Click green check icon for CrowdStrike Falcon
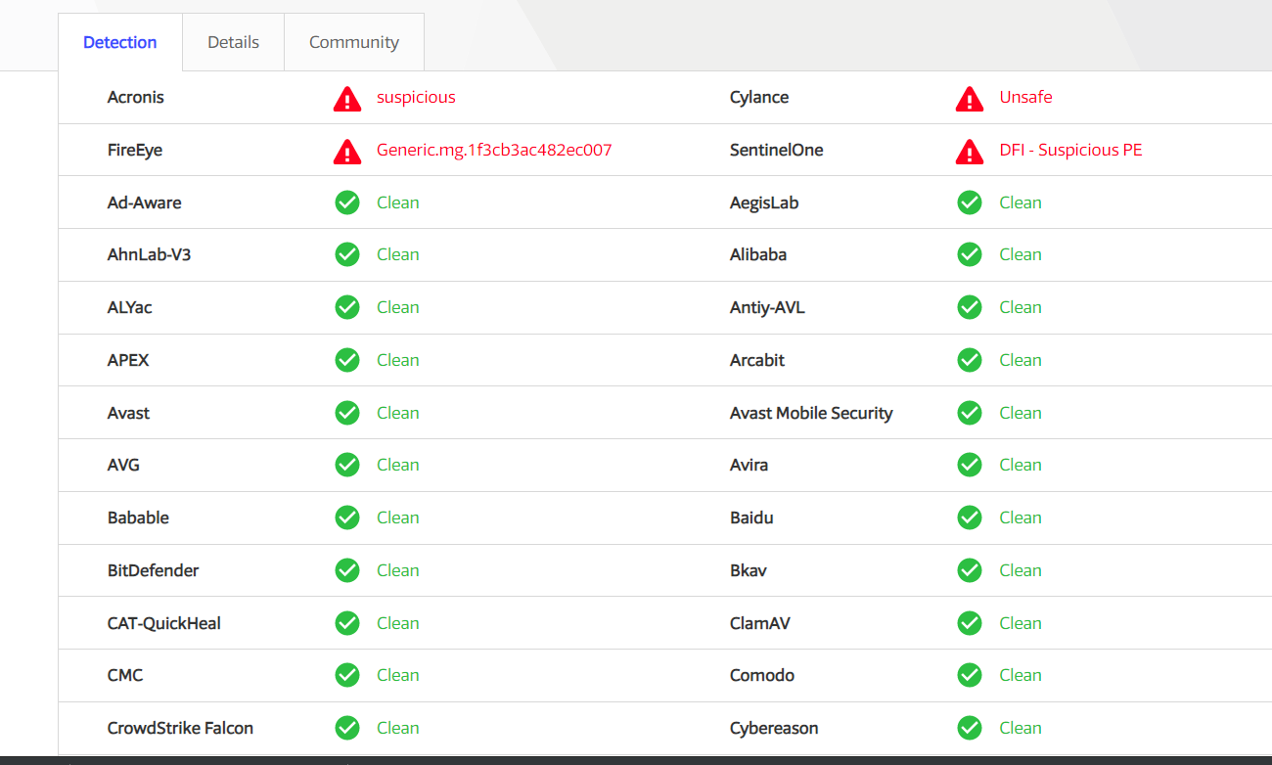 [347, 728]
